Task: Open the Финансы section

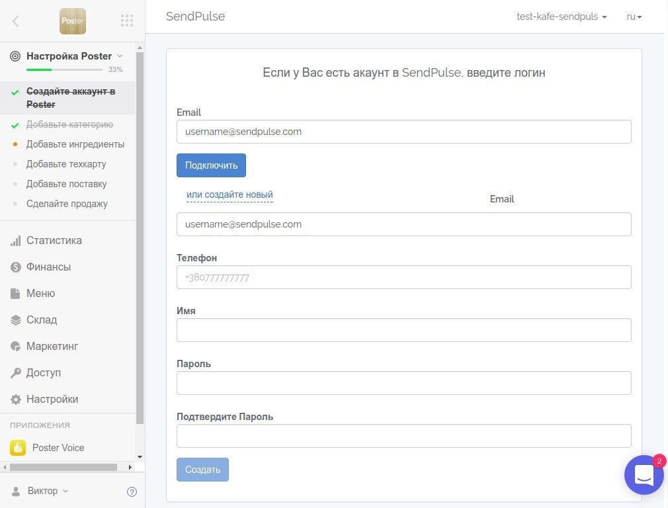Action: (x=48, y=267)
